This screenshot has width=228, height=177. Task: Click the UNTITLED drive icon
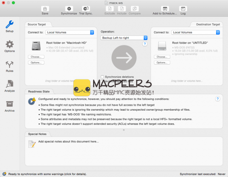pyautogui.click(x=162, y=46)
